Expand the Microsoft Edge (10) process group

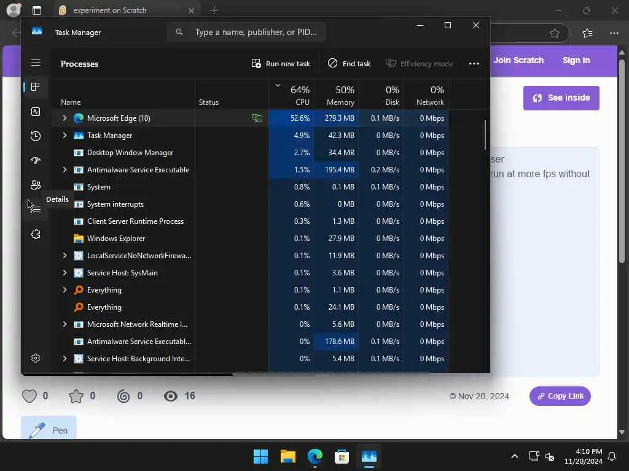coord(64,118)
